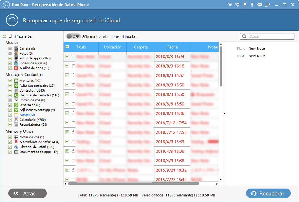Click the Fotos de apps icon
This screenshot has height=202, width=299.
pyautogui.click(x=16, y=58)
